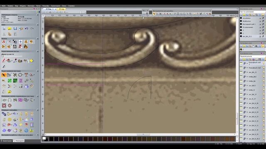Click the Redo arrow icon
The image size is (266, 149).
(x=32, y=29)
